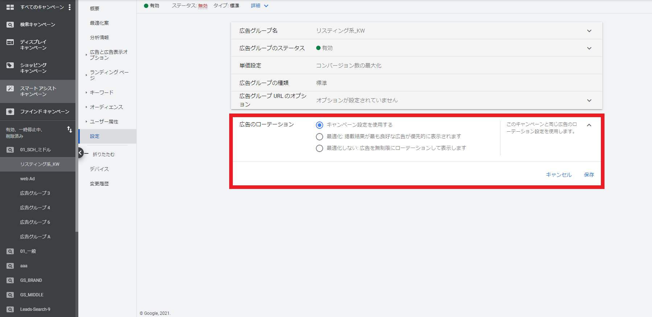
Task: Click the ショッピング キャンペーン tag icon
Action: pos(10,65)
